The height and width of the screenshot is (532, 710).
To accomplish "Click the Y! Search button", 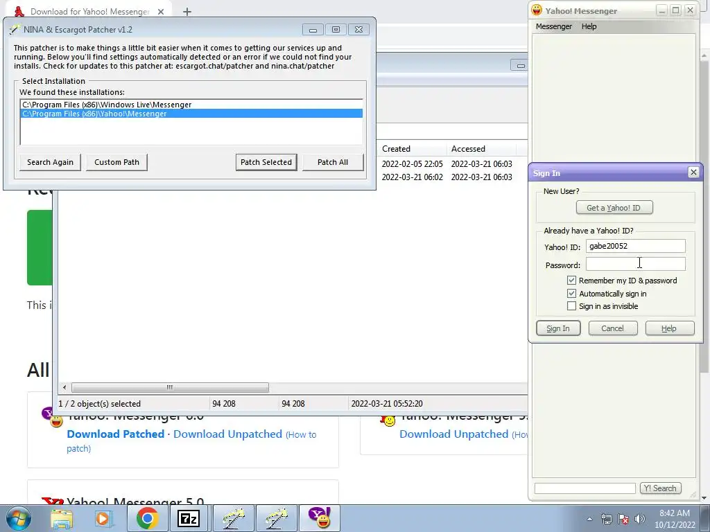I will pos(660,488).
